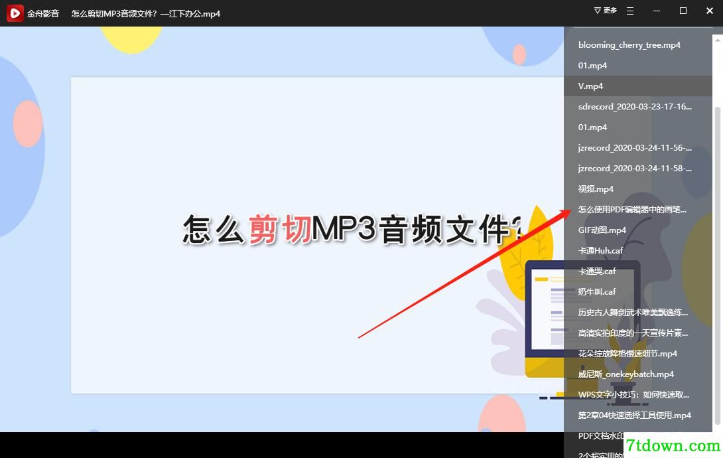This screenshot has height=458, width=723.
Task: Click the playlist vertical scrollbar thumb
Action: (718, 266)
